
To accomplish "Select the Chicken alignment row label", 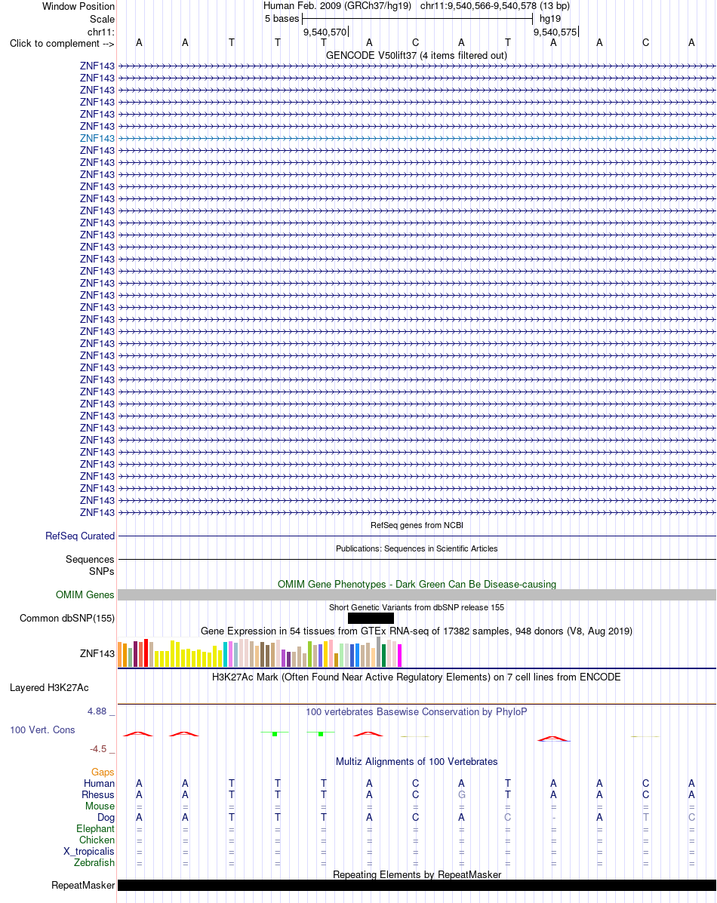I will coord(97,840).
